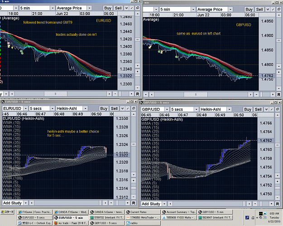Switch to the GBP/USD - 5 min taskbar window
This screenshot has width=283, height=226.
[x=215, y=212]
